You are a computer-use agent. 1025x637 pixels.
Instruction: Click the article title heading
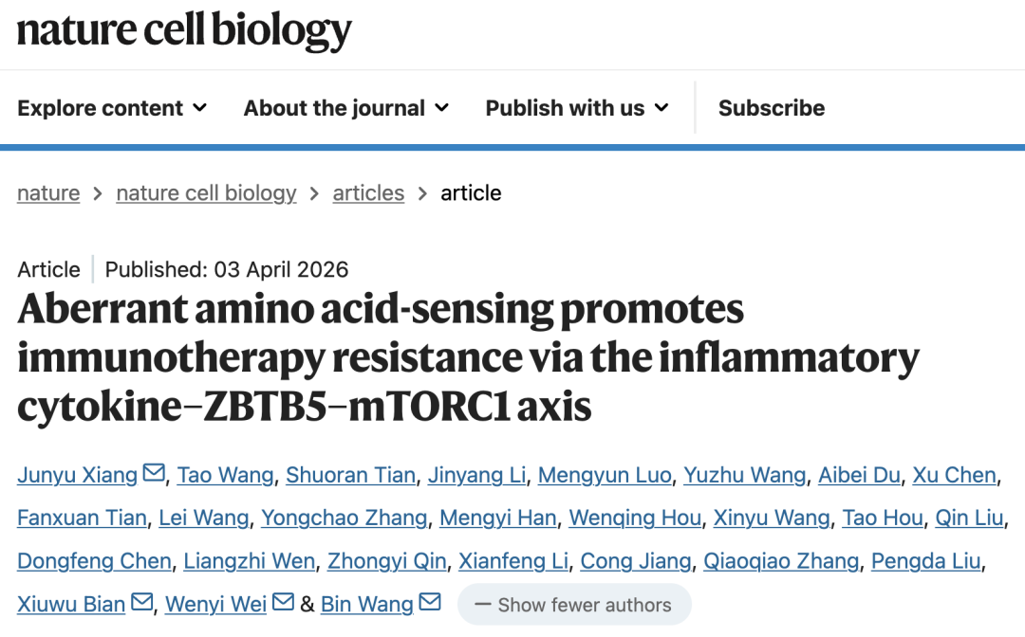coord(468,357)
